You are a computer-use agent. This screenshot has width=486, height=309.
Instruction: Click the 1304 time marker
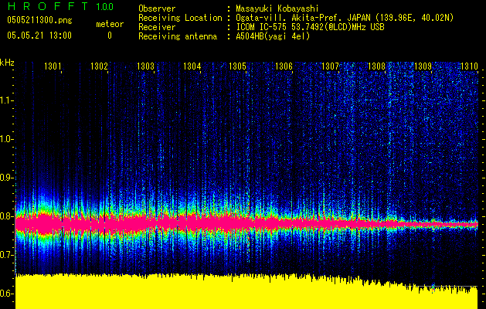[x=192, y=66]
